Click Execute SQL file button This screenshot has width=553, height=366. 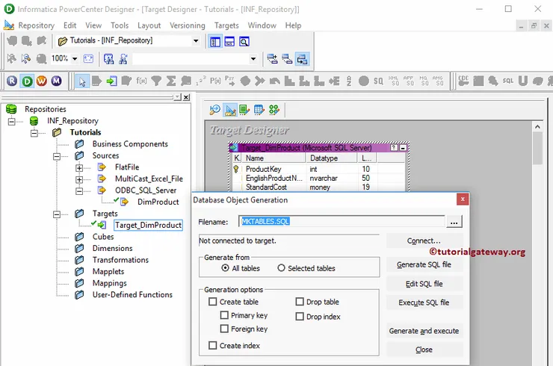click(x=424, y=303)
